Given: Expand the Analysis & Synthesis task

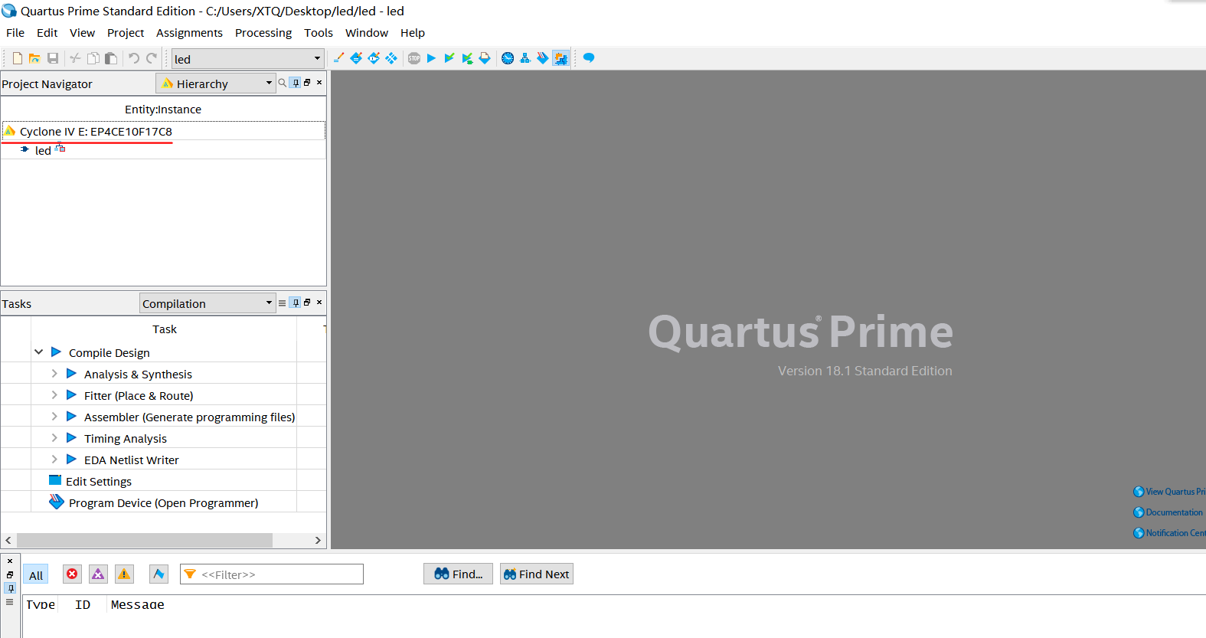Looking at the screenshot, I should (54, 374).
